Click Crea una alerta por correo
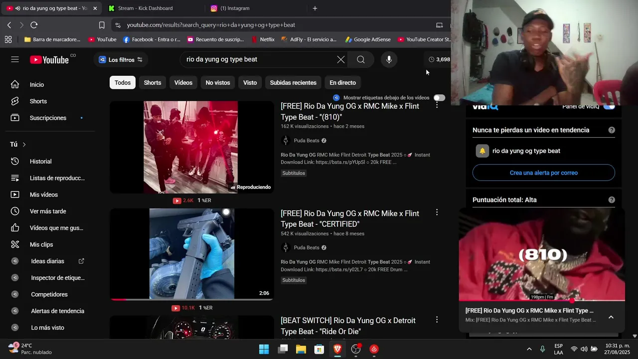Image resolution: width=638 pixels, height=359 pixels. point(544,173)
